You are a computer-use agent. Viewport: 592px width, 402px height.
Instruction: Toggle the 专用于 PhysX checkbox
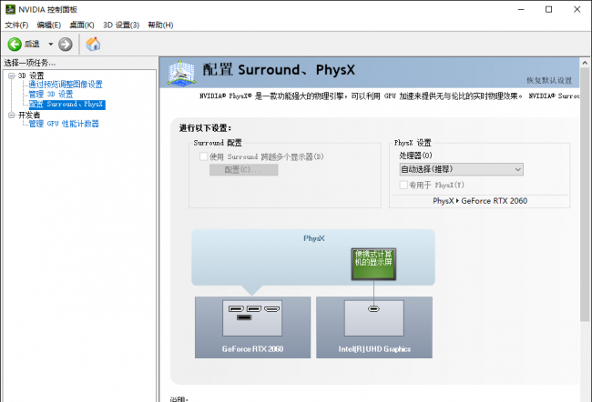(403, 185)
